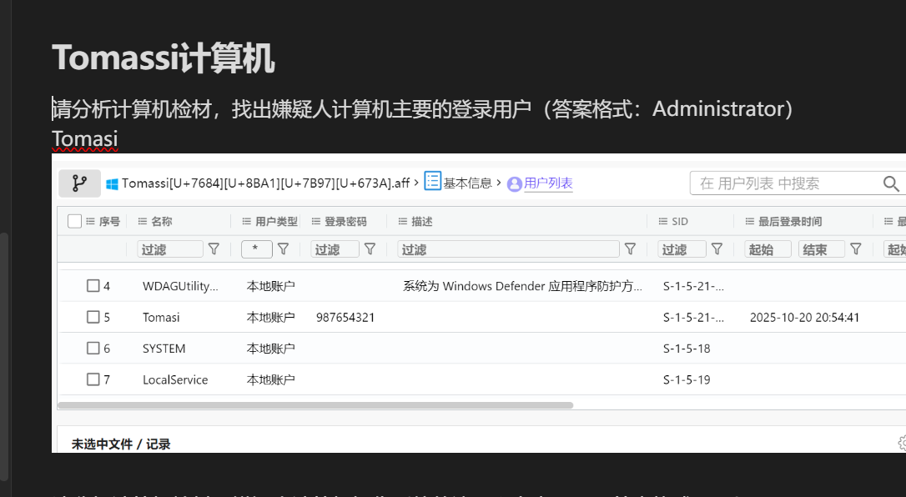The height and width of the screenshot is (497, 906).
Task: Open the column options for 最后登录时间
Action: point(751,221)
